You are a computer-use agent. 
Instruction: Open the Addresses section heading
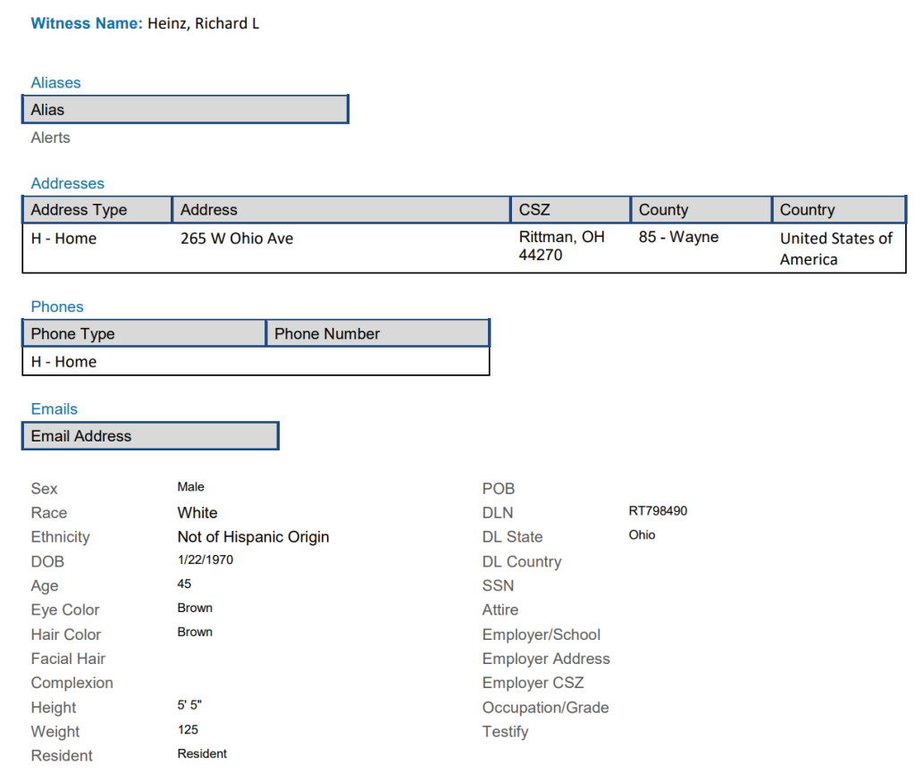(67, 183)
